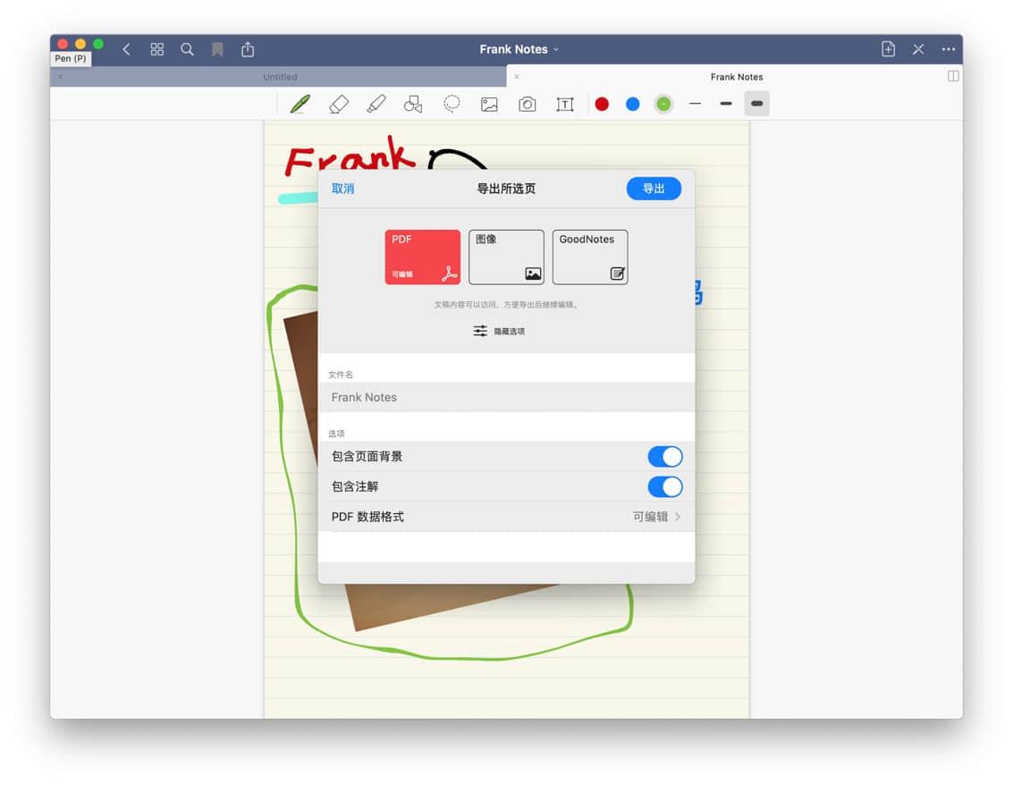Open the Shapes tool
Image resolution: width=1013 pixels, height=785 pixels.
pyautogui.click(x=413, y=104)
